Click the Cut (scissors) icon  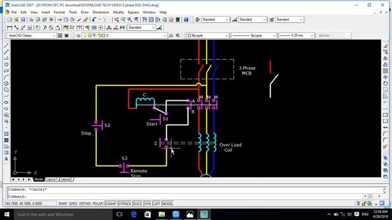click(x=59, y=20)
